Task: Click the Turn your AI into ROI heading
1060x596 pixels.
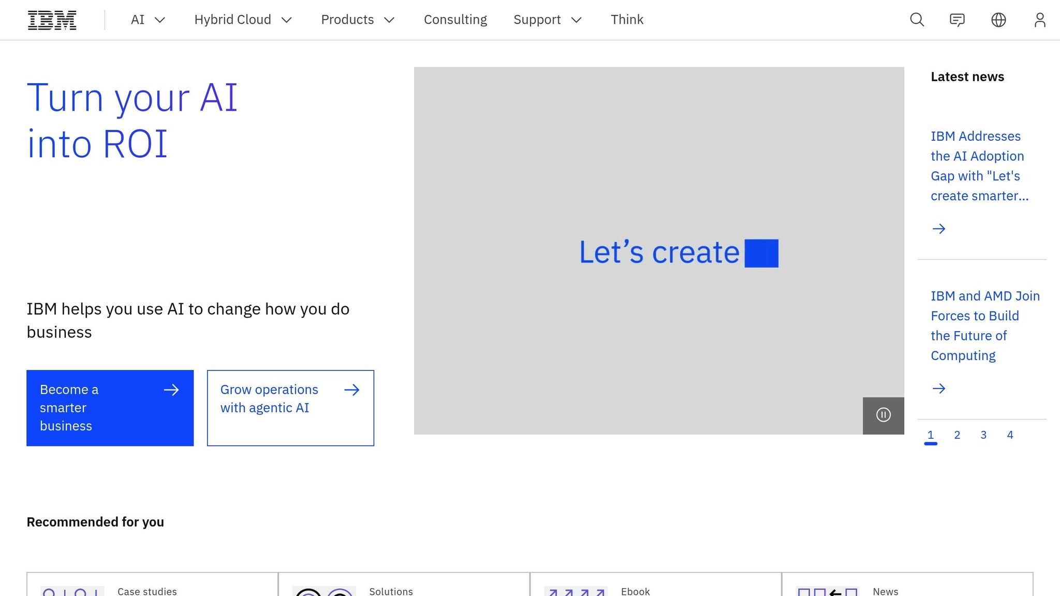Action: 132,120
